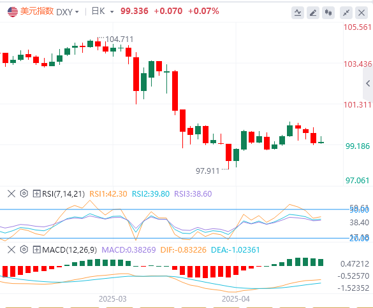
Task: Expand the right side panel arrow
Action: 368,83
